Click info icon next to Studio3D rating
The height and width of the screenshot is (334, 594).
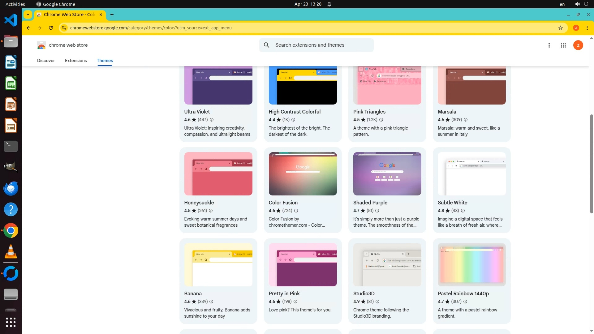click(x=377, y=302)
